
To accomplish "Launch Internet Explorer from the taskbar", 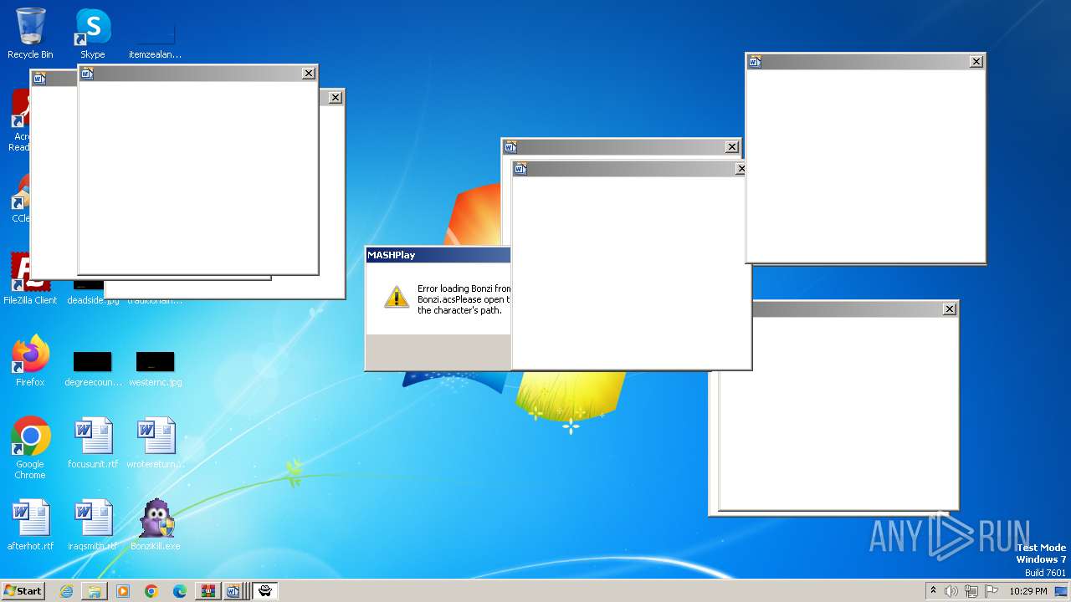I will (66, 591).
